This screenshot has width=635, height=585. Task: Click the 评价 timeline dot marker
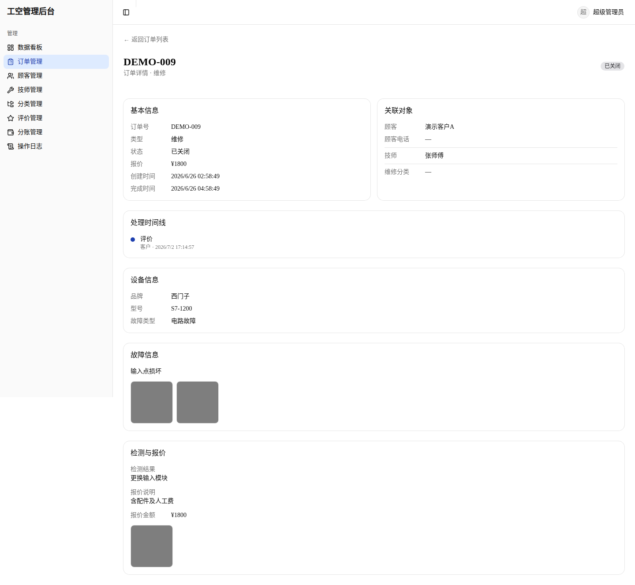[x=133, y=240]
